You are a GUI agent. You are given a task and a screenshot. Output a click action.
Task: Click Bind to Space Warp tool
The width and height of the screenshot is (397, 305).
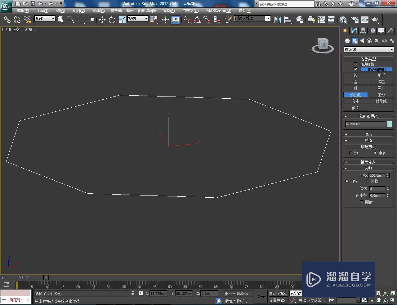tap(27, 19)
